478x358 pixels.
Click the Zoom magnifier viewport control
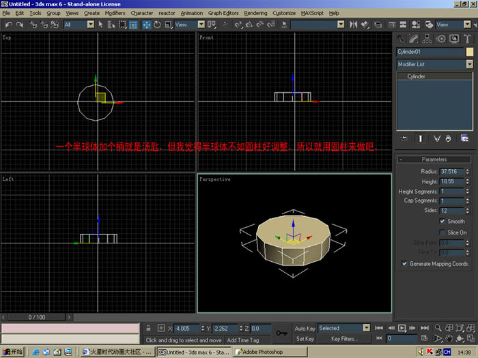[x=438, y=328]
